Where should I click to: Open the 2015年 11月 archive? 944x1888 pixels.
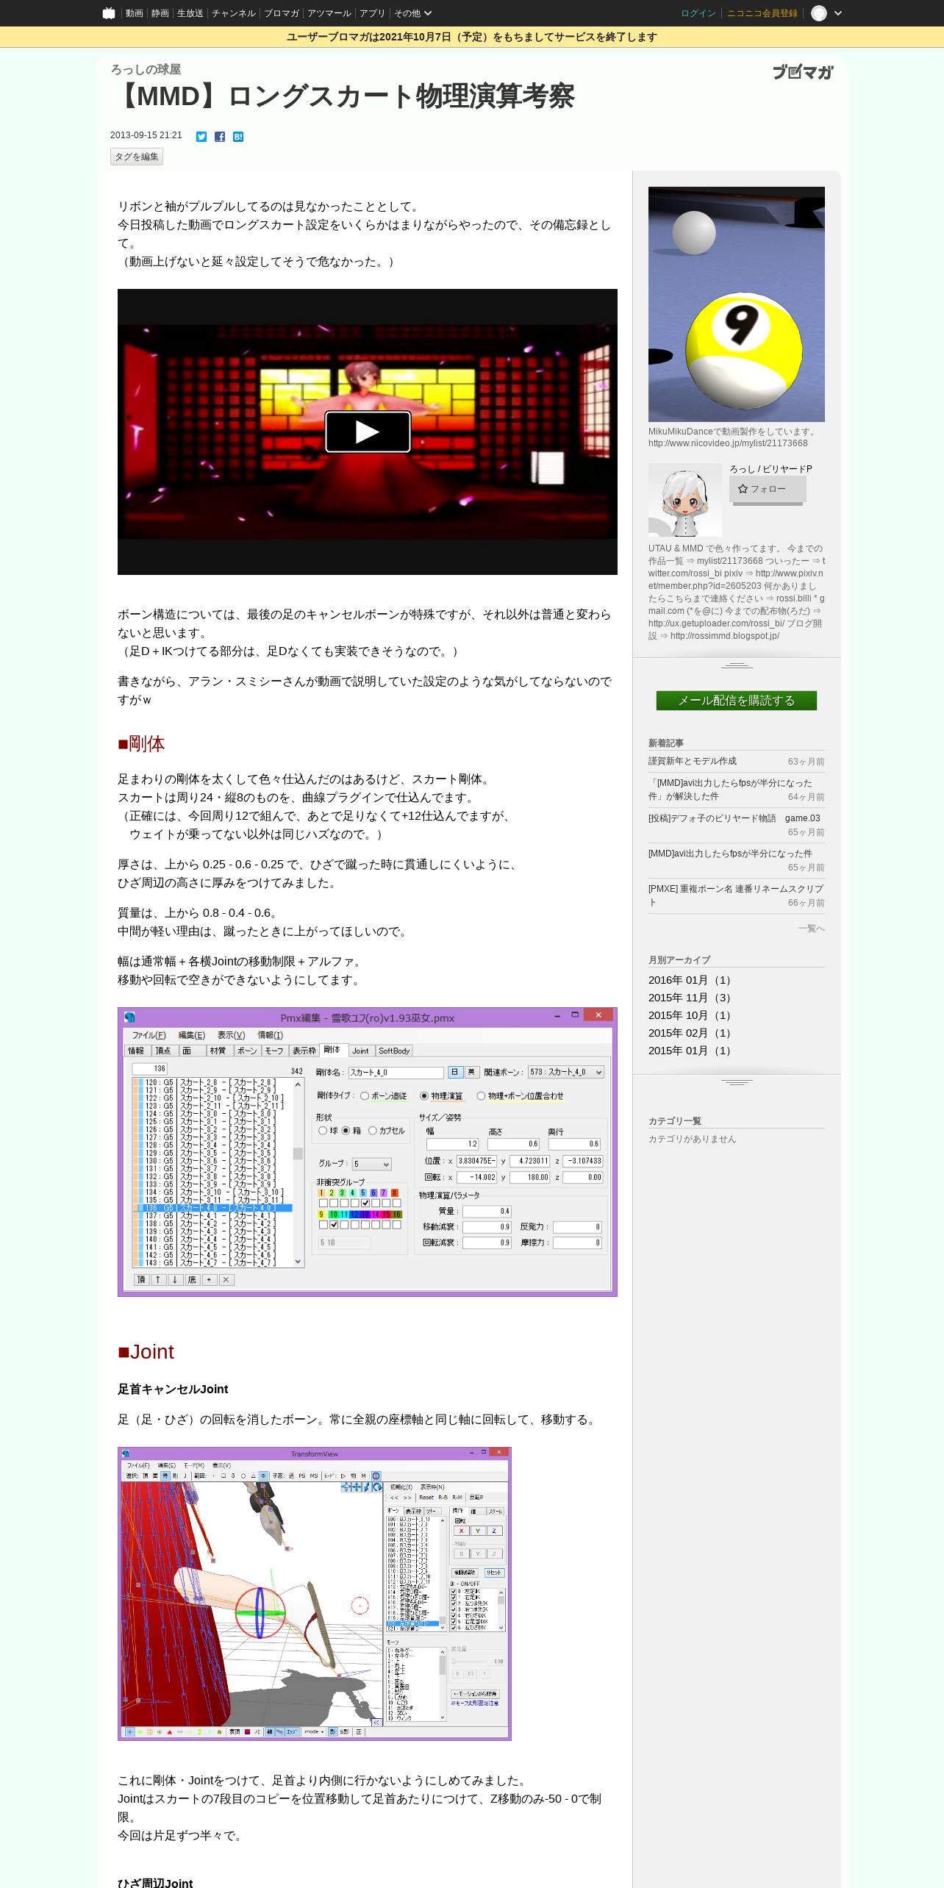pos(690,998)
